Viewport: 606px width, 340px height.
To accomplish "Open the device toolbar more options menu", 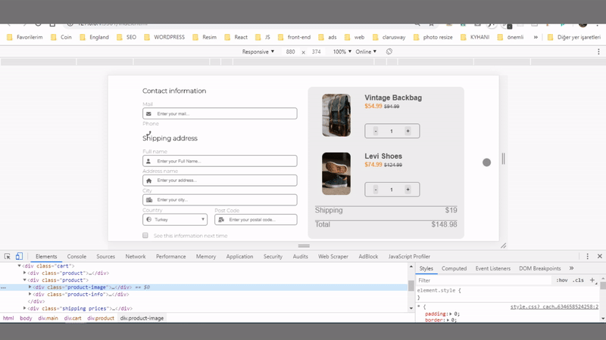I will pos(598,51).
